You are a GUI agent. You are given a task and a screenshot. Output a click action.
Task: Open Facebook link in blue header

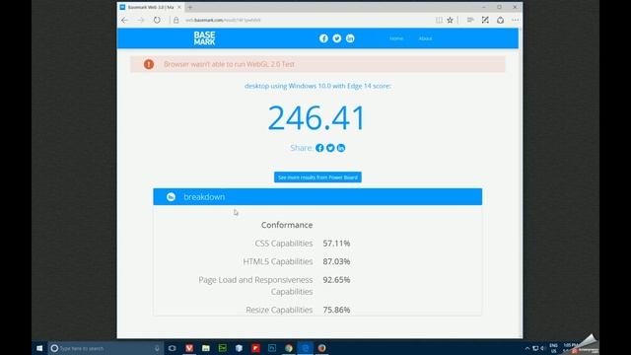point(323,38)
